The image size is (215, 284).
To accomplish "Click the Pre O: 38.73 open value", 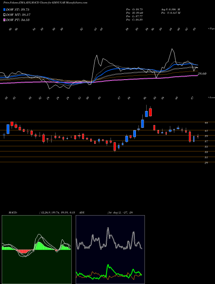I will tap(134, 9).
